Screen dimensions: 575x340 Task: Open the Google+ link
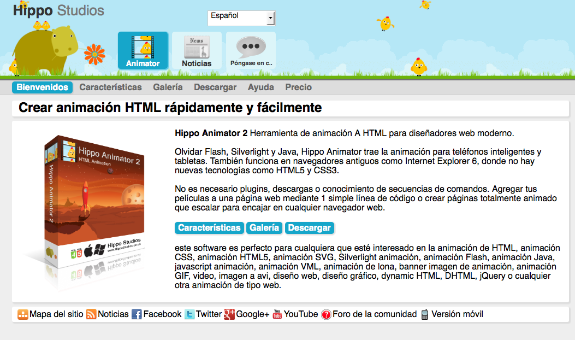[x=253, y=314]
